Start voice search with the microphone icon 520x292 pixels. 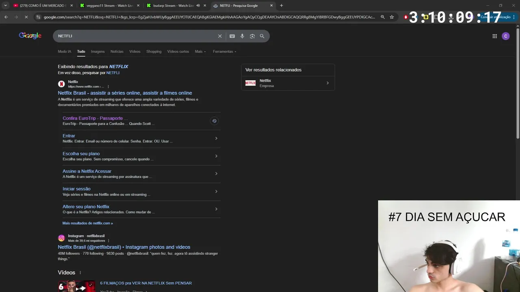pyautogui.click(x=242, y=36)
